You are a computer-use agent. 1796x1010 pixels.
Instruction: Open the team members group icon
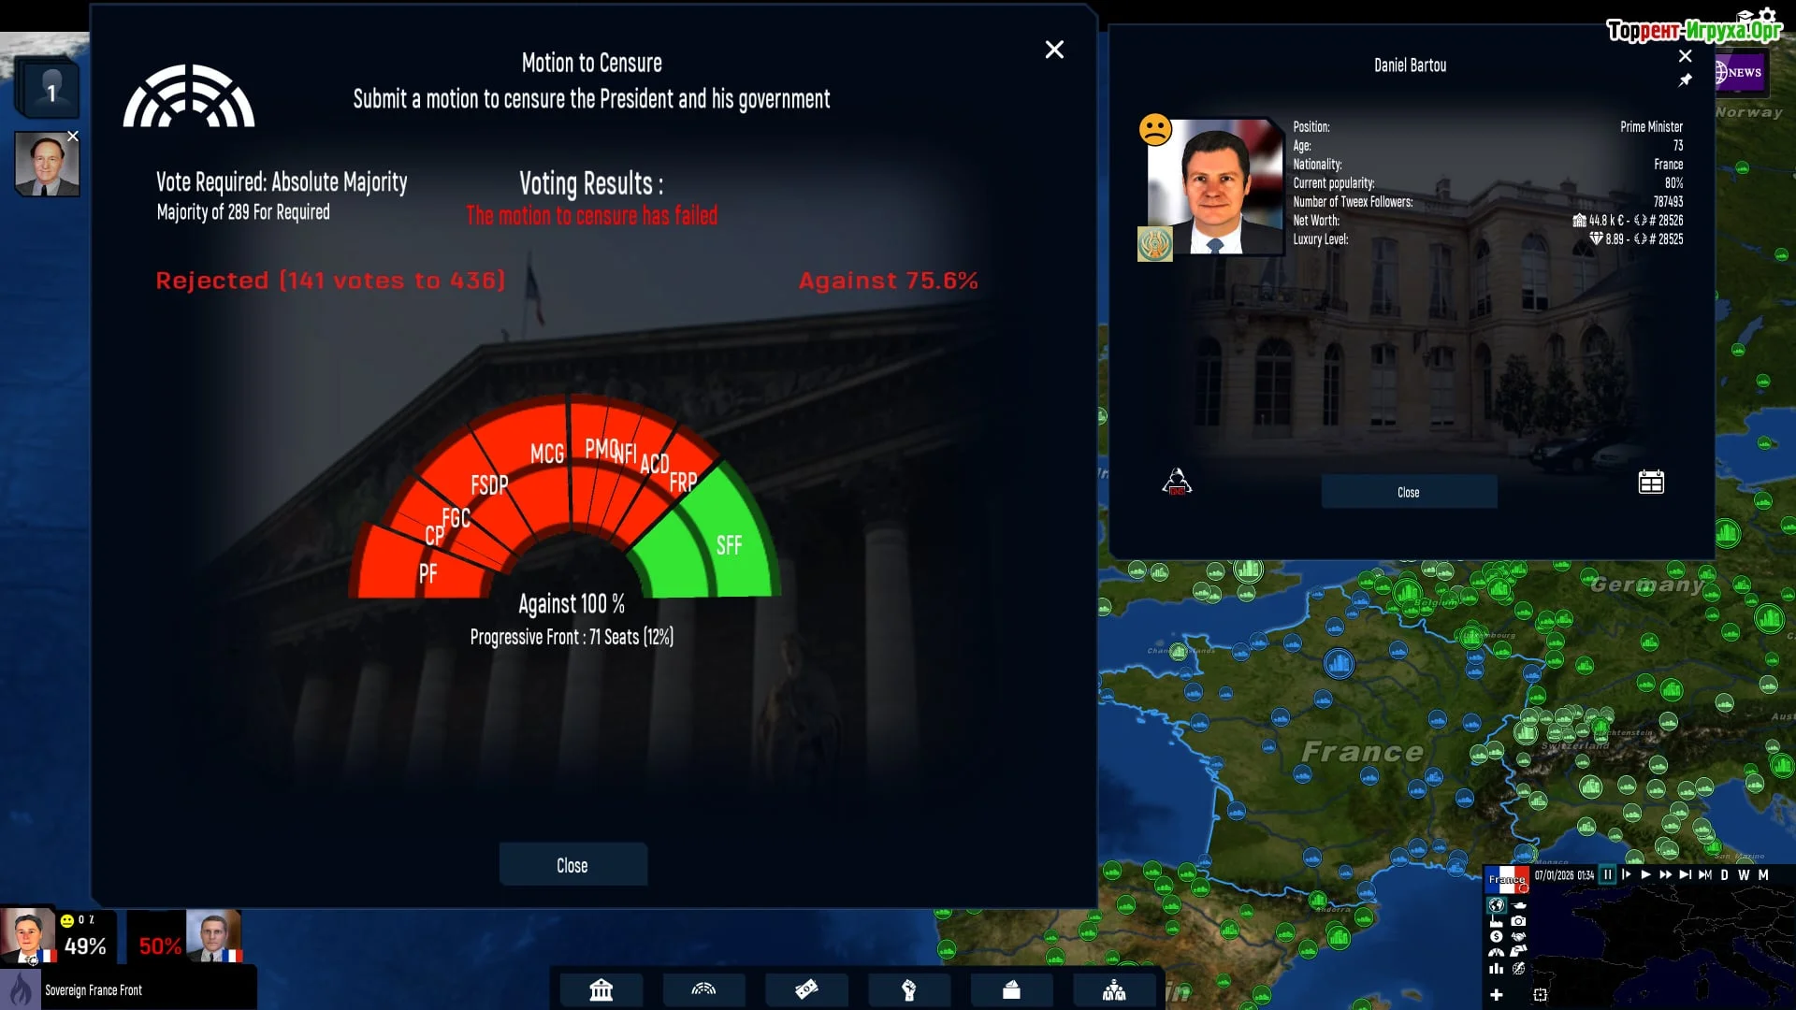point(1113,989)
